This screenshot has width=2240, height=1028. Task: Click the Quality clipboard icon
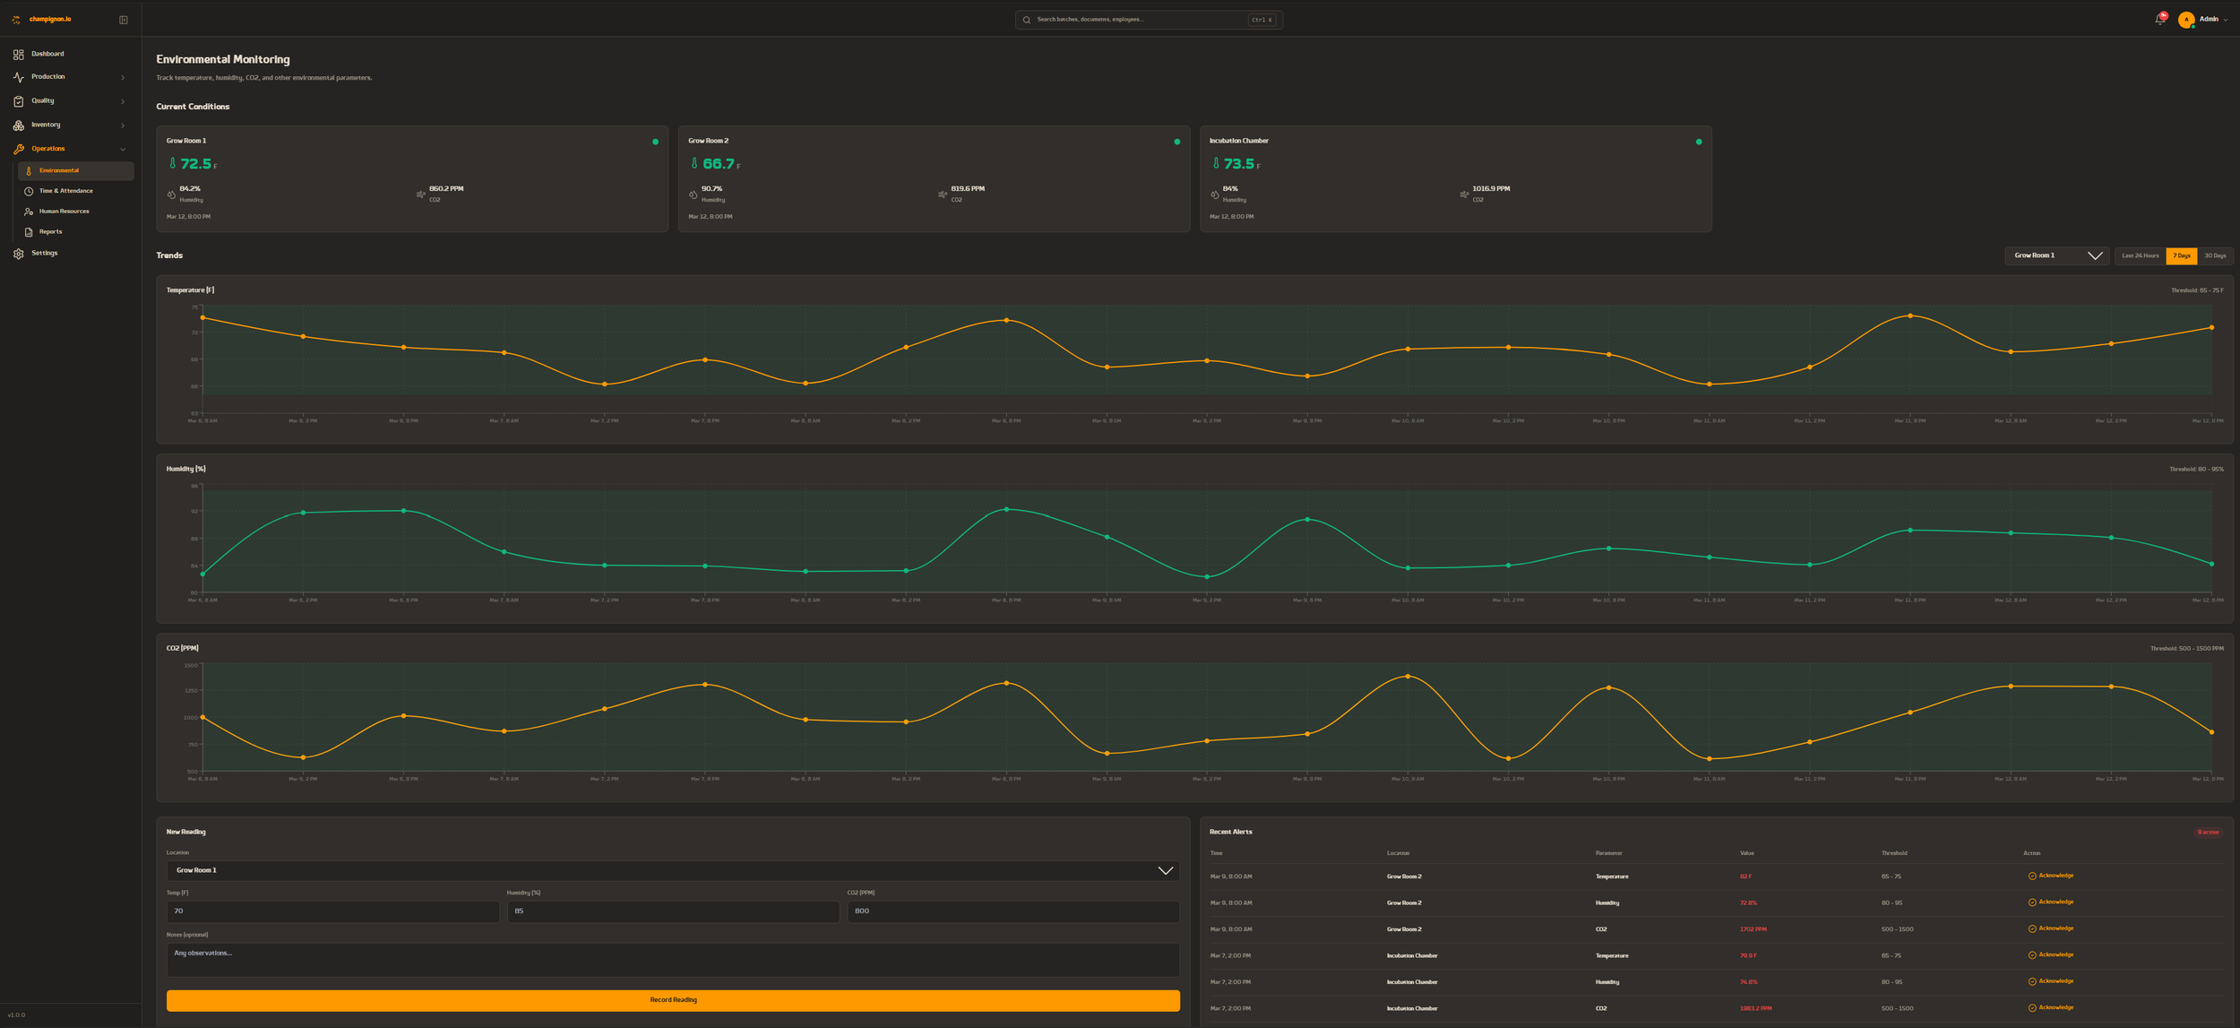point(19,101)
